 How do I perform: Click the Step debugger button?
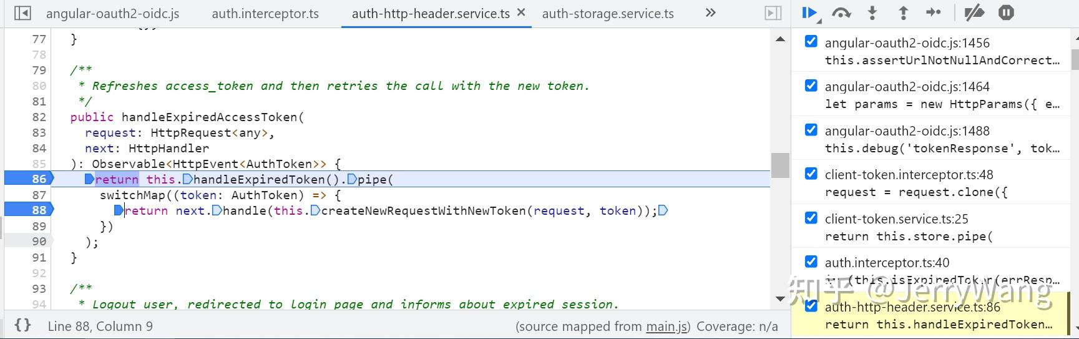pyautogui.click(x=934, y=12)
